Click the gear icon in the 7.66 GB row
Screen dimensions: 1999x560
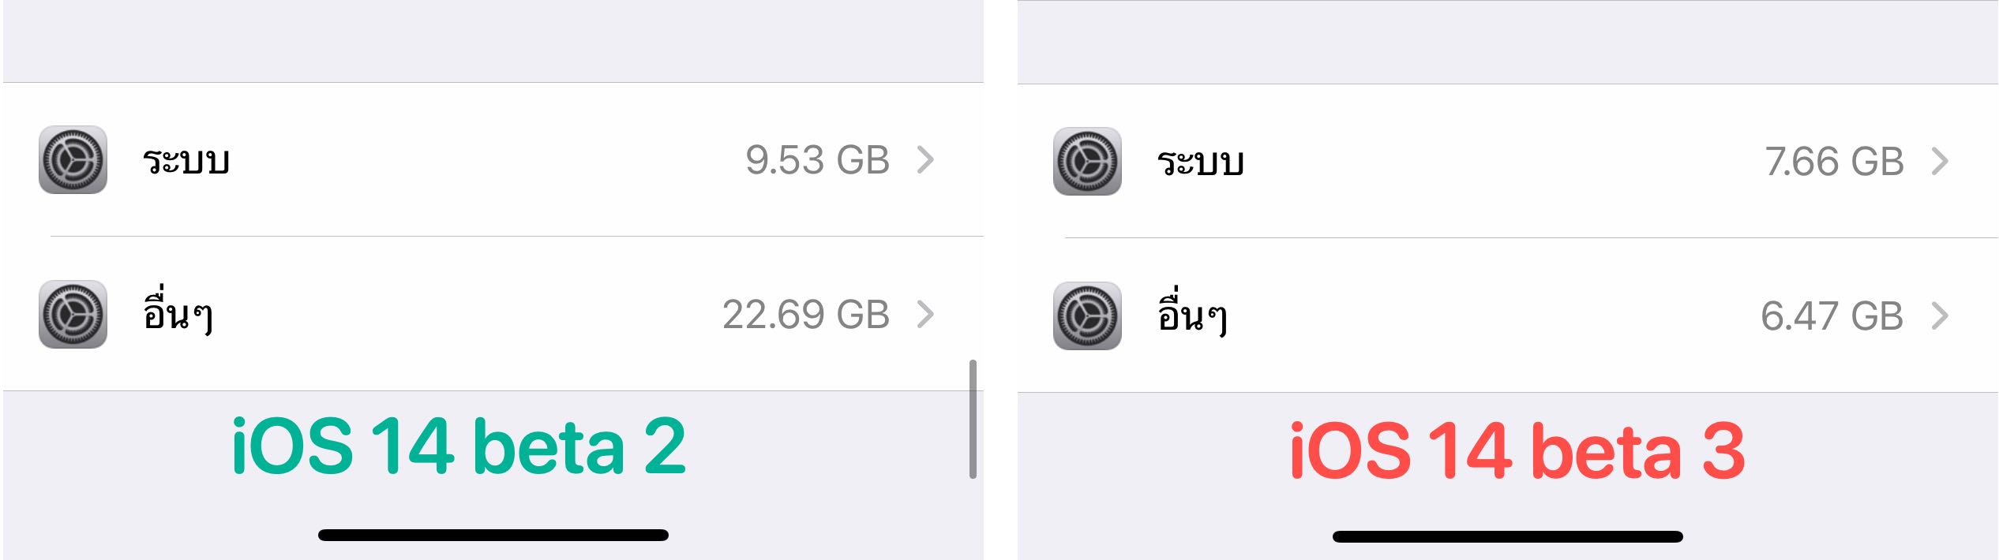(1087, 162)
